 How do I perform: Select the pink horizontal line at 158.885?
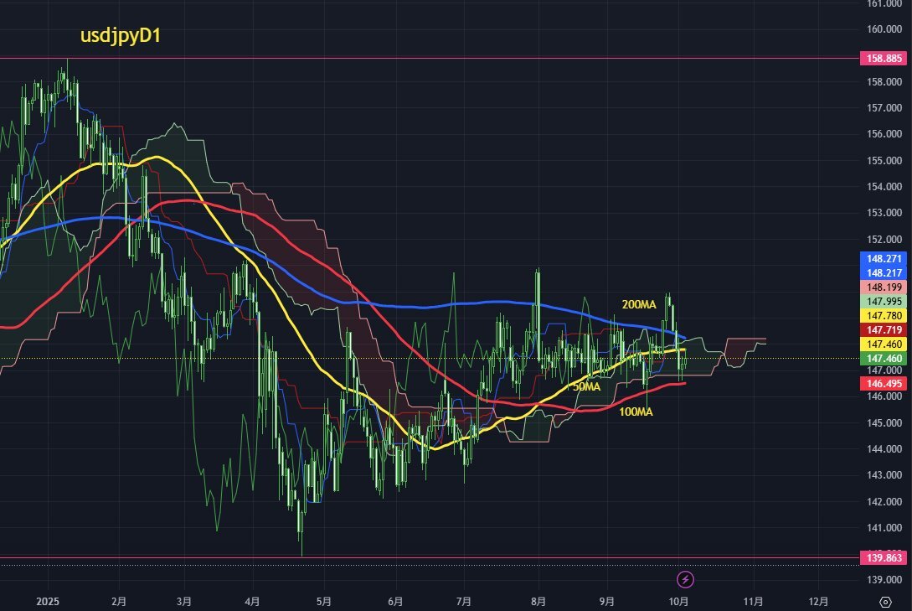click(430, 58)
